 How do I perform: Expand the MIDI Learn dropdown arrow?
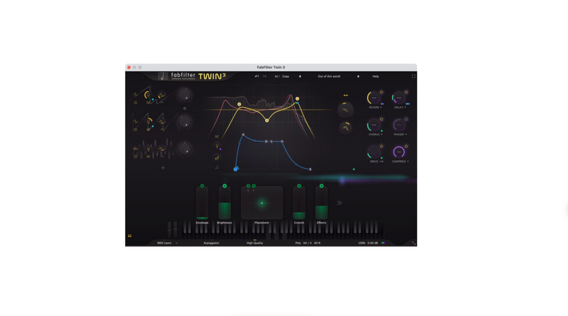176,243
